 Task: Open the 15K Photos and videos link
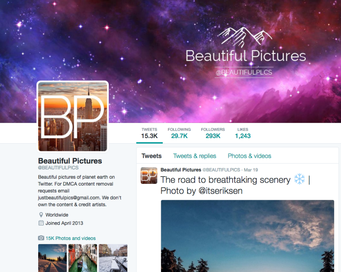point(71,238)
